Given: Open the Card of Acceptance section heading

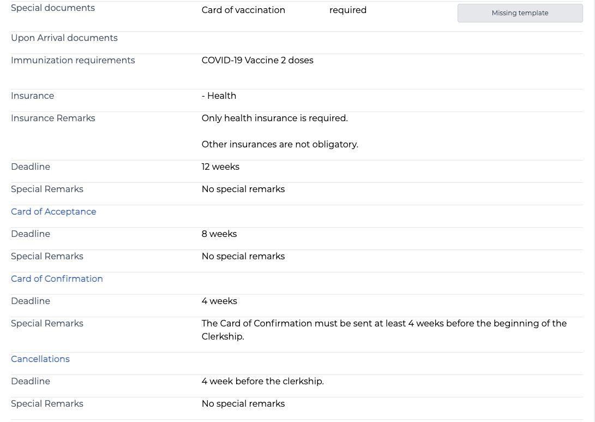Looking at the screenshot, I should 53,212.
